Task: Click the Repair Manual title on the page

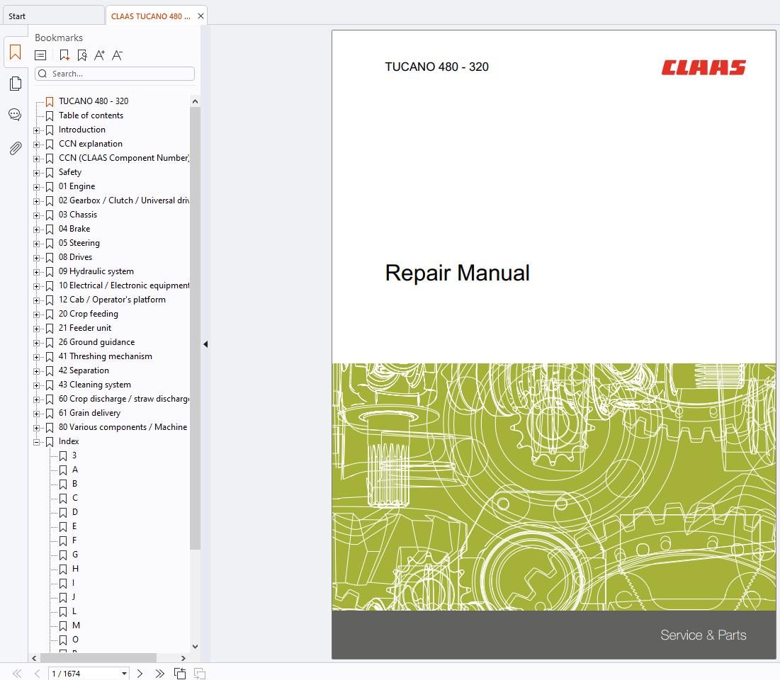Action: click(457, 273)
